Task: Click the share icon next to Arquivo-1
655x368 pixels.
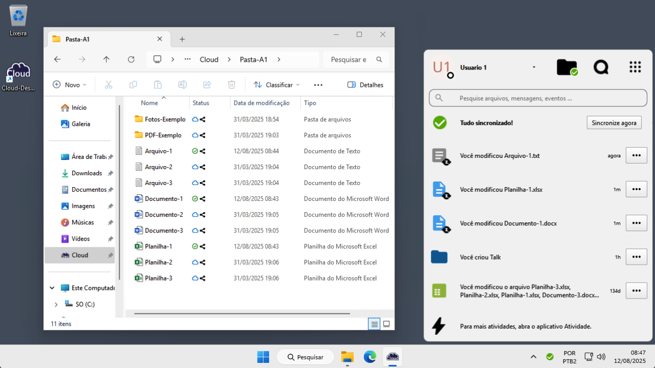Action: pos(203,151)
